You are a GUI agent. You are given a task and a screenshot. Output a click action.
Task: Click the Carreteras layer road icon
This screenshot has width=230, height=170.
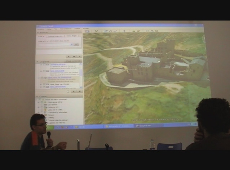pos(45,105)
